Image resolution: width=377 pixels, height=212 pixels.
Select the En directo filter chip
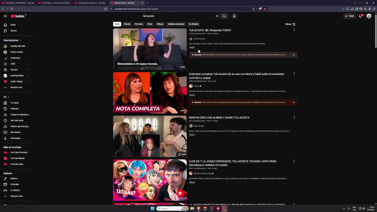(194, 24)
